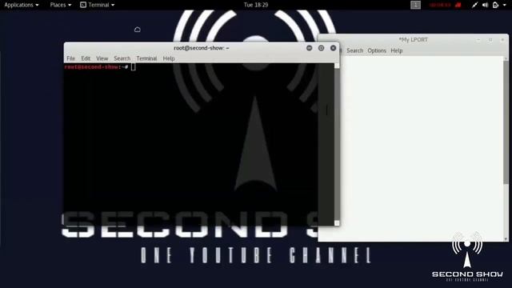Viewport: 512px width, 288px height.
Task: Click the network connection tray icon
Action: (x=474, y=5)
